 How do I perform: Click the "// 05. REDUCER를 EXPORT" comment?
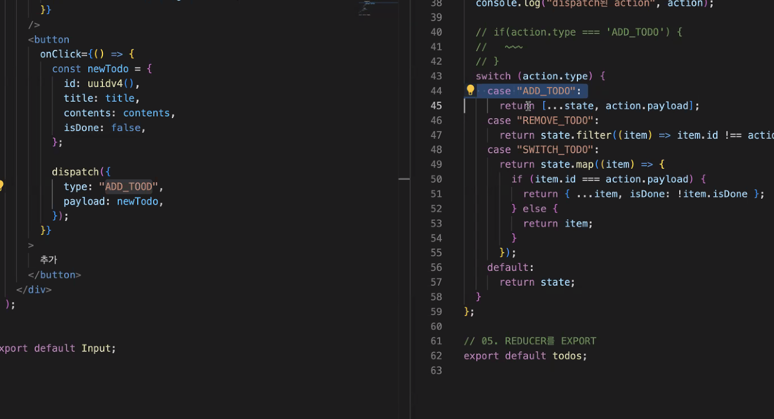pos(530,340)
